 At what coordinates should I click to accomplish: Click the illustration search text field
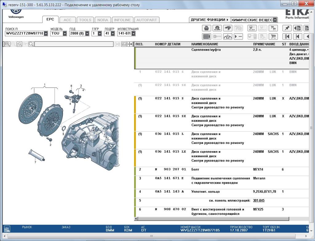pos(74,44)
